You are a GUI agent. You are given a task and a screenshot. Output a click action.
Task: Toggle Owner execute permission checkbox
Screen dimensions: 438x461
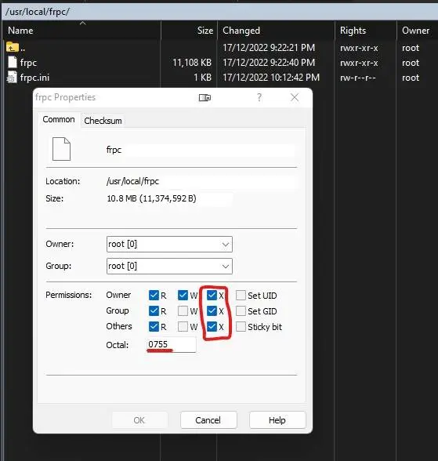click(212, 295)
